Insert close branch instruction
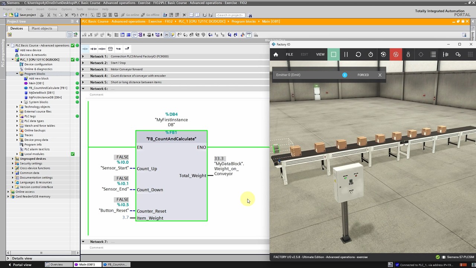 (127, 49)
